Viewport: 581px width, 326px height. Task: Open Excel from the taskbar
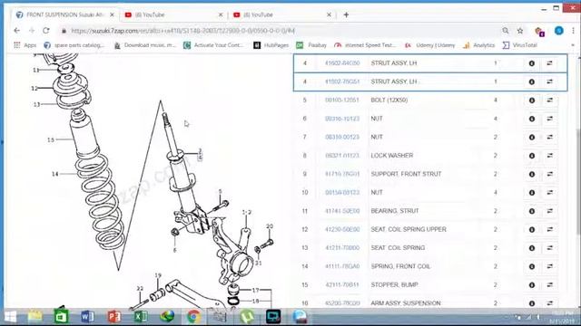(x=141, y=317)
